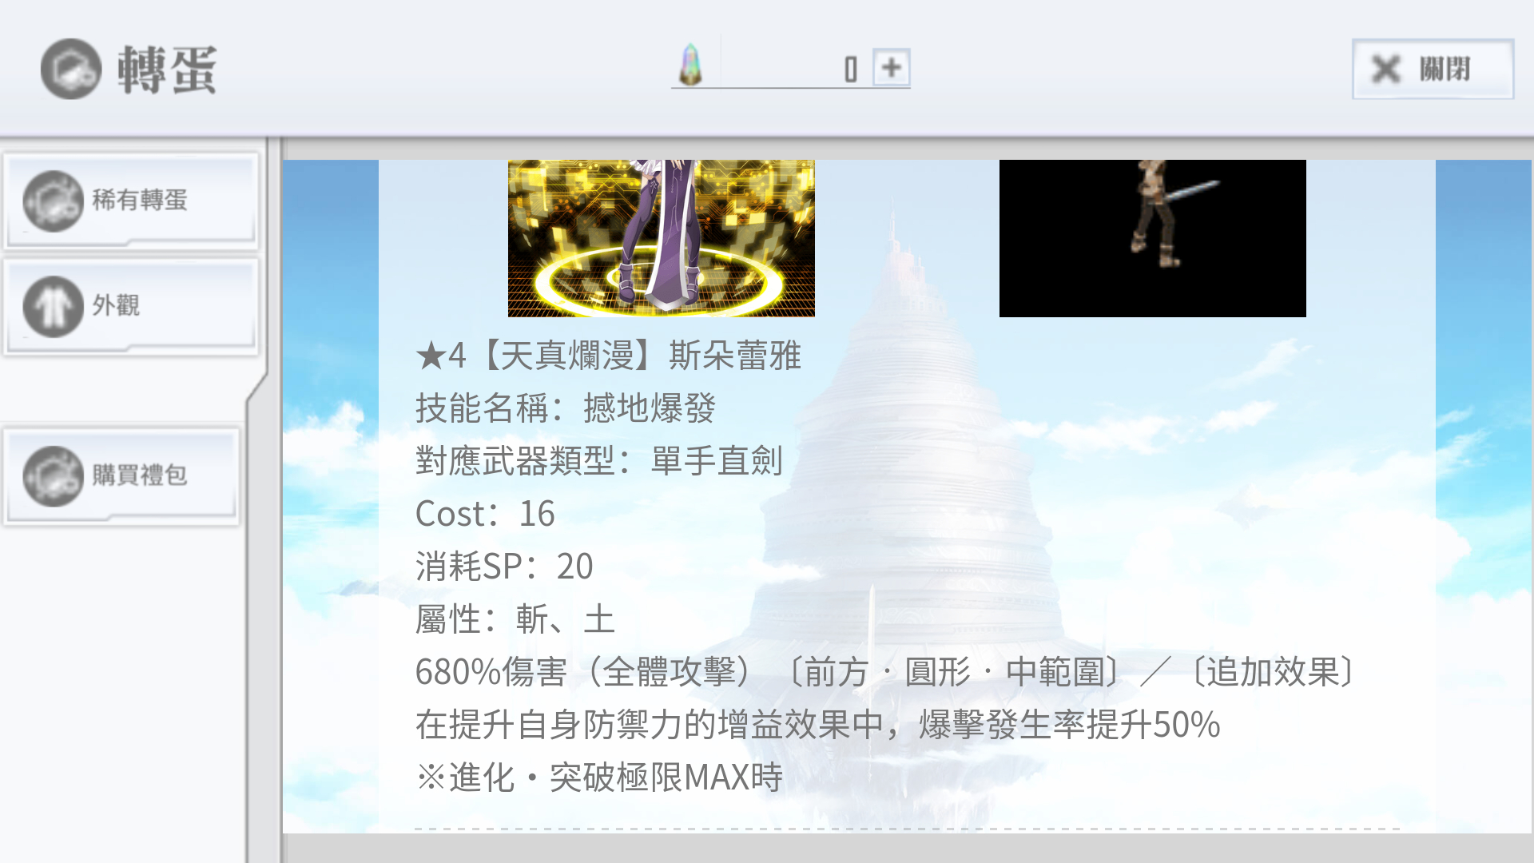The width and height of the screenshot is (1534, 863).
Task: View the sword skill animation thumbnail
Action: pyautogui.click(x=1152, y=238)
